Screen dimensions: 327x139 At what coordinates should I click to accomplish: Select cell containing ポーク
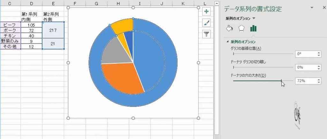point(10,30)
